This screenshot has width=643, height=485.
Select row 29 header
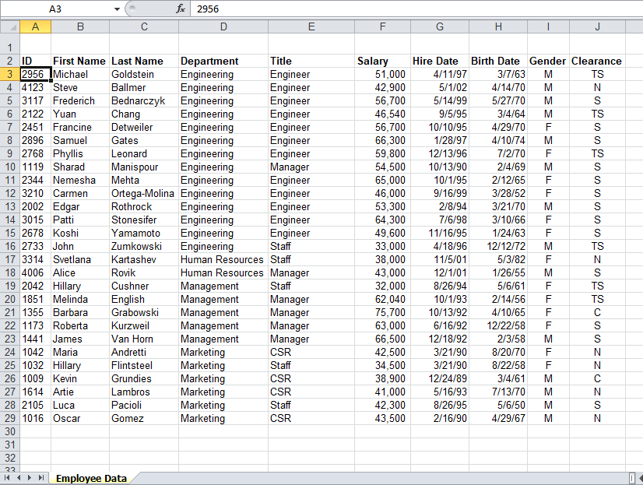tap(10, 418)
